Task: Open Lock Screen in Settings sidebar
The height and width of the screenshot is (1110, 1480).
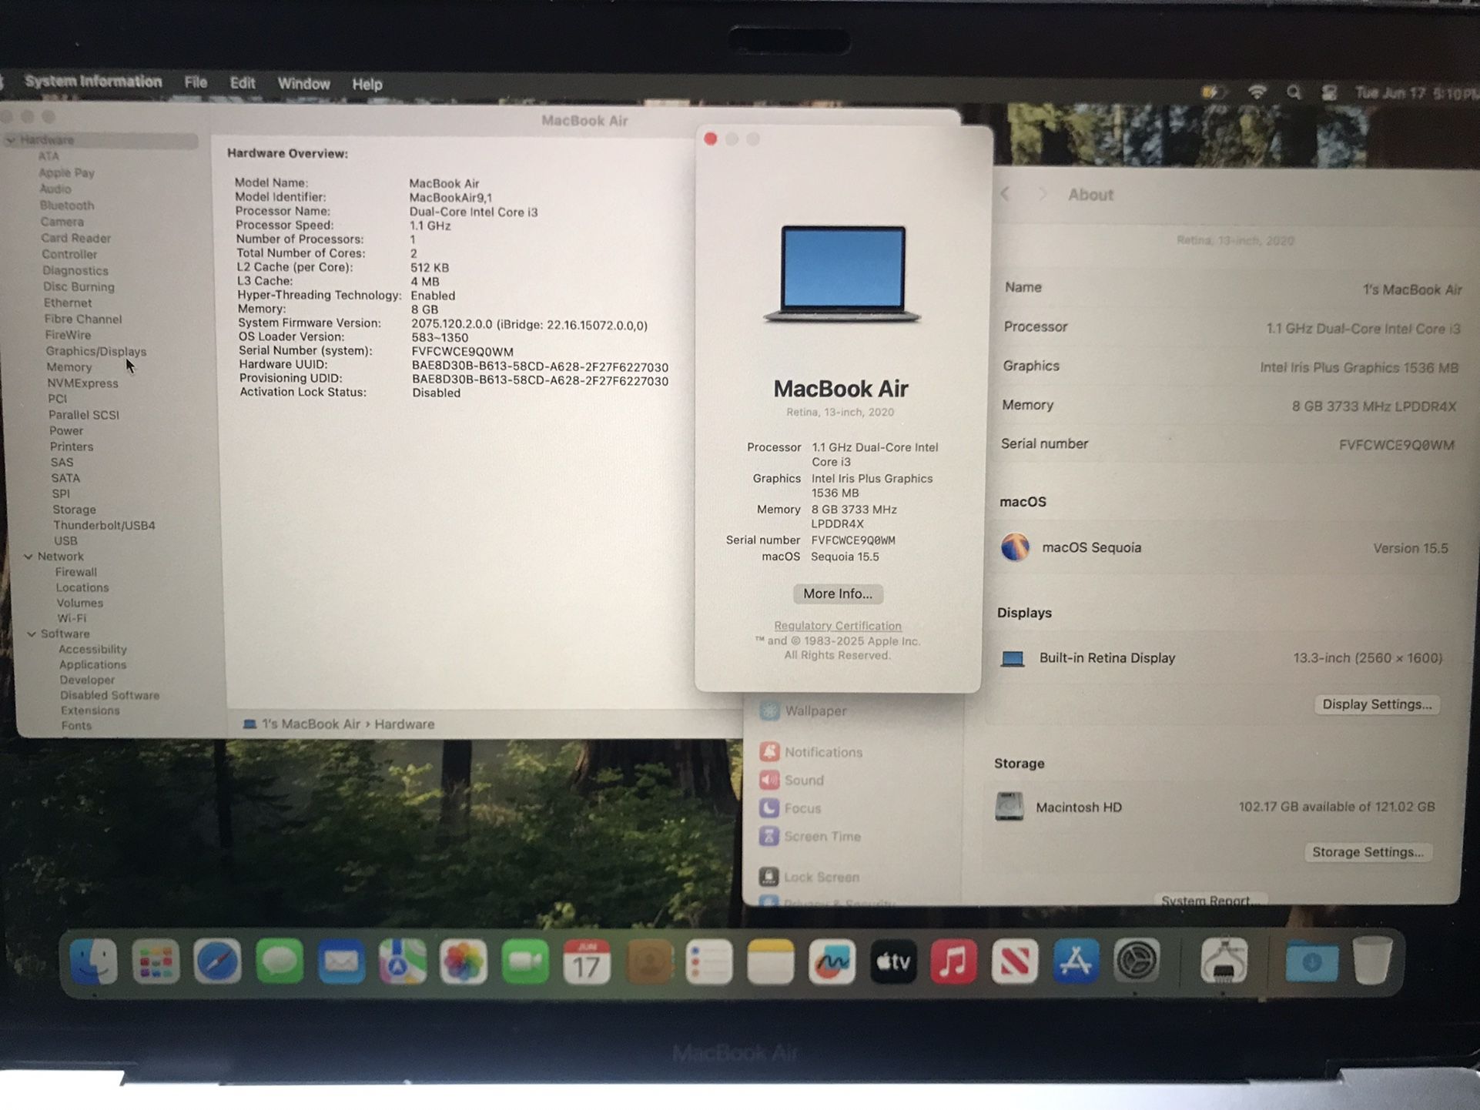Action: tap(809, 877)
